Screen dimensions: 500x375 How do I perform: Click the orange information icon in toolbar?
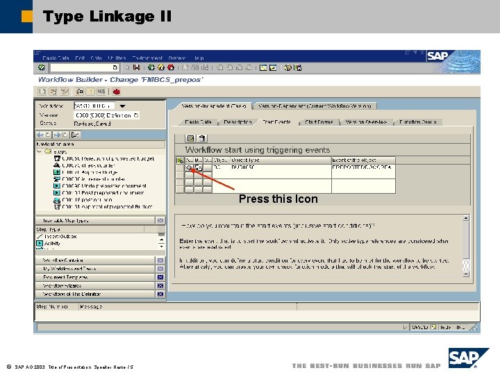90,92
